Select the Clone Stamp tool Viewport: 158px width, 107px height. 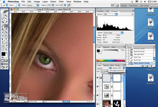pos(3,29)
